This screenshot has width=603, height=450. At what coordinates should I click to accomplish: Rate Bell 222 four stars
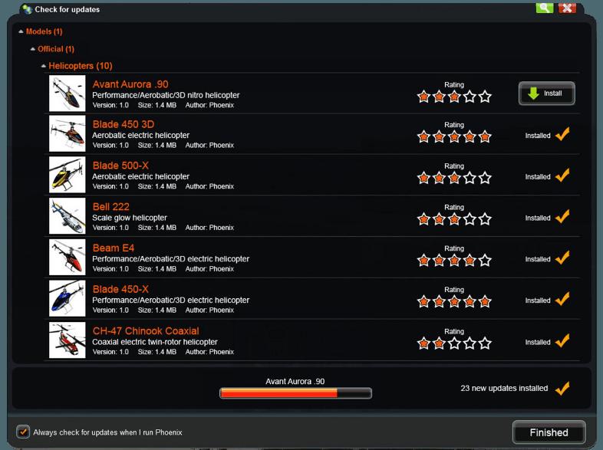tap(470, 219)
